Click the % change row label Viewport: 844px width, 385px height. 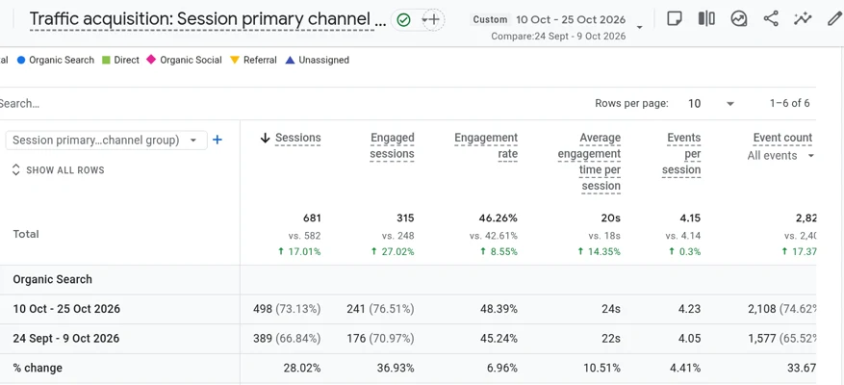point(38,369)
